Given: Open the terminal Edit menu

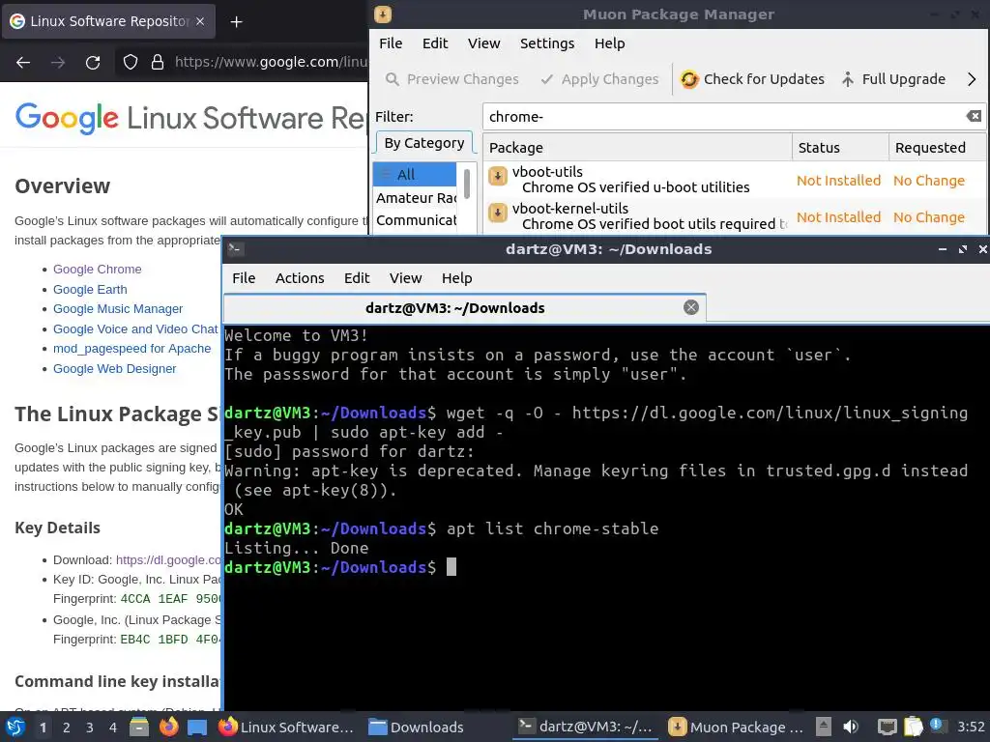Looking at the screenshot, I should (x=357, y=277).
